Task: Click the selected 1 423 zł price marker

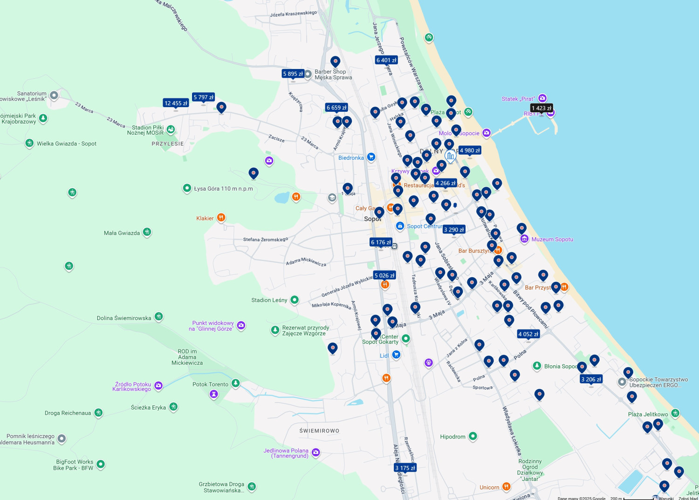Action: point(541,108)
